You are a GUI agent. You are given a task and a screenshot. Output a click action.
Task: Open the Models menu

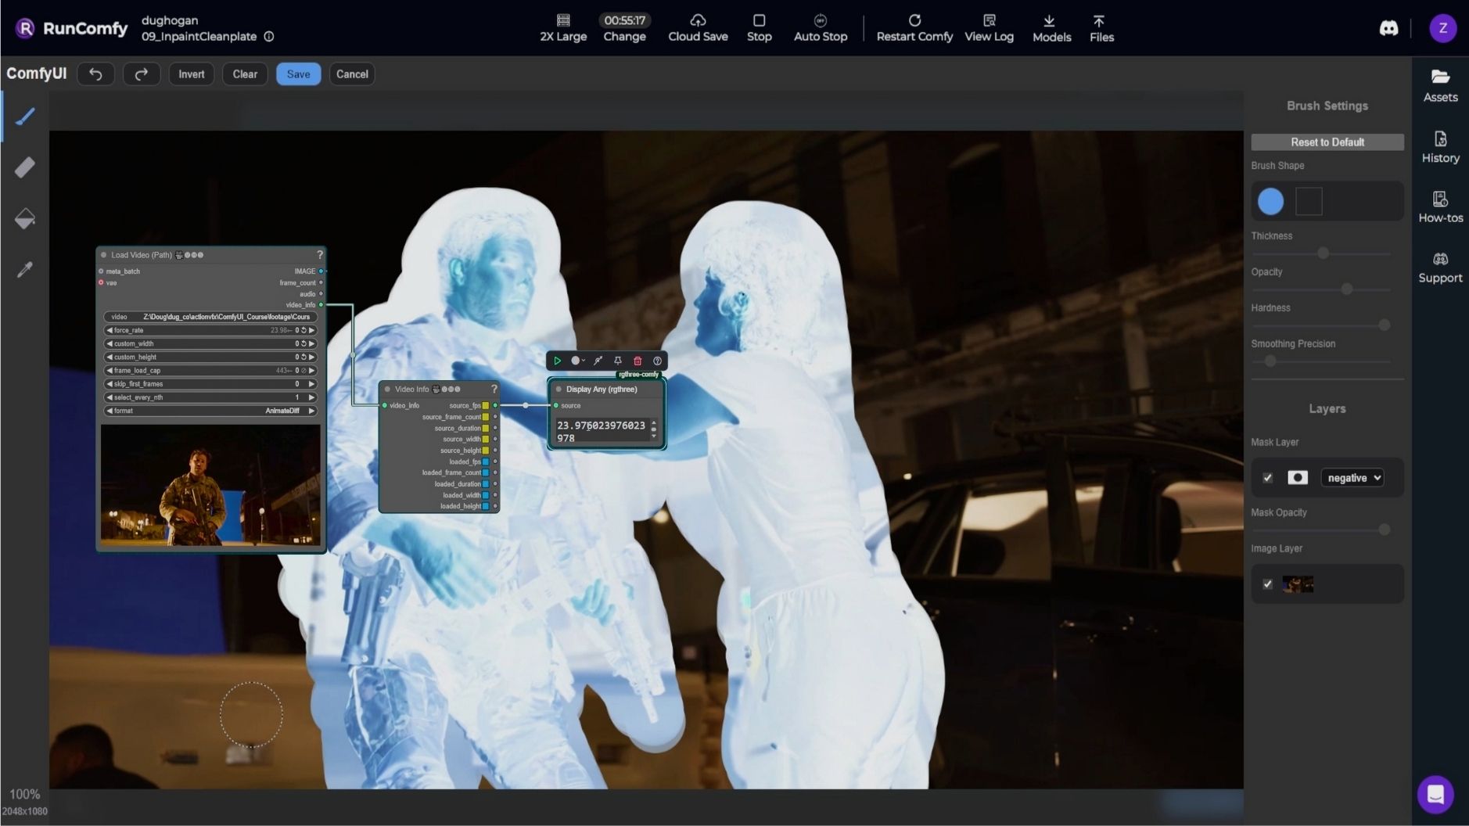pyautogui.click(x=1051, y=28)
